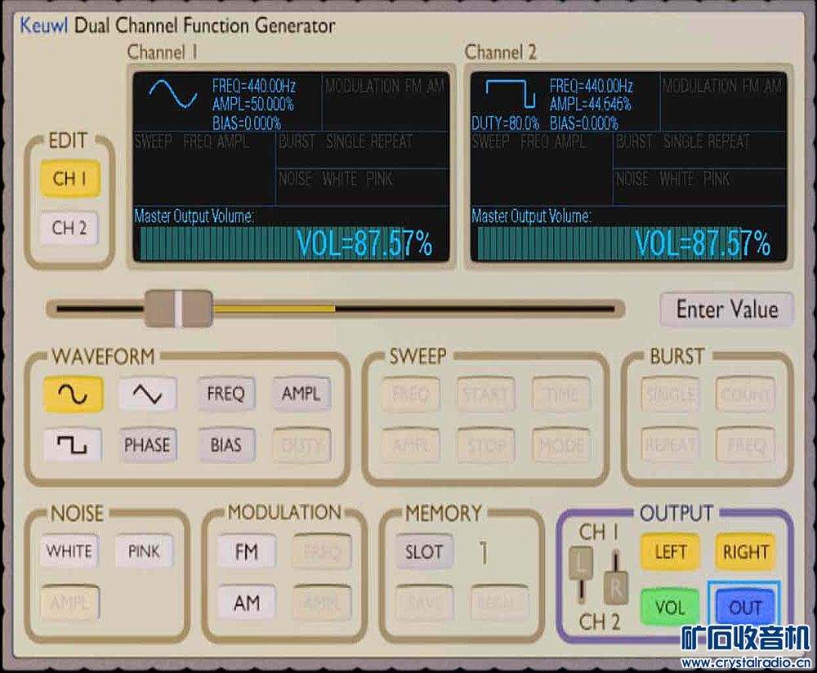The image size is (817, 673).
Task: Click the Enter Value button
Action: click(727, 309)
